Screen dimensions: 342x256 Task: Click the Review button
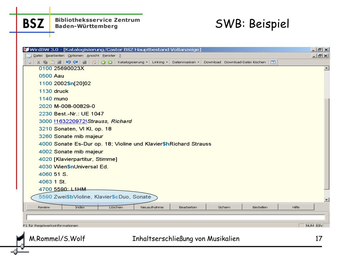point(44,207)
